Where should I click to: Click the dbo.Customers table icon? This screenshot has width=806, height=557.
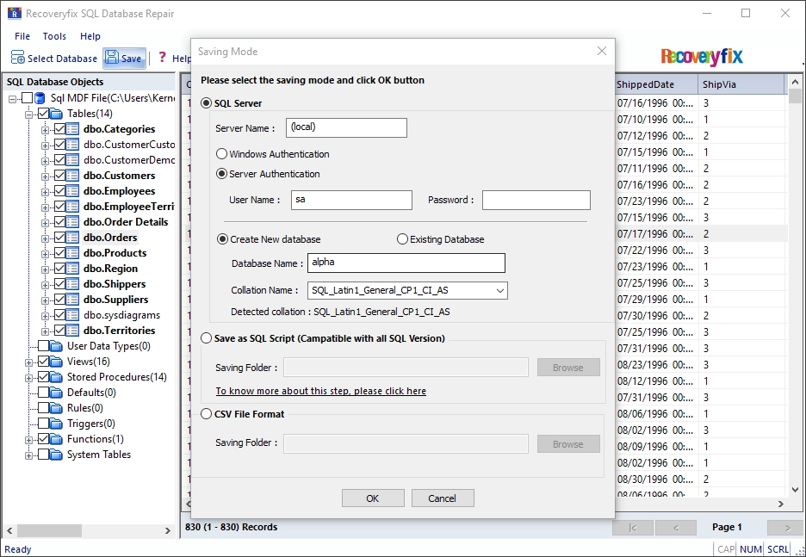tap(72, 176)
